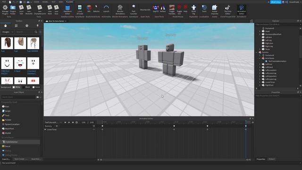
Task: Select the third summary keyframe diamond
Action: [x=208, y=126]
